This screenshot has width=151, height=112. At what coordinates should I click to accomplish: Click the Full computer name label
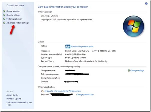tap(50, 74)
